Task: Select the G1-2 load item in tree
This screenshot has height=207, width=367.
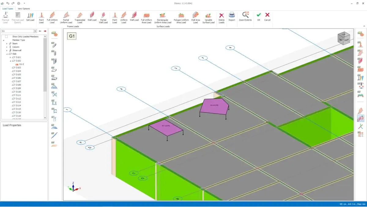Action: (x=21, y=64)
